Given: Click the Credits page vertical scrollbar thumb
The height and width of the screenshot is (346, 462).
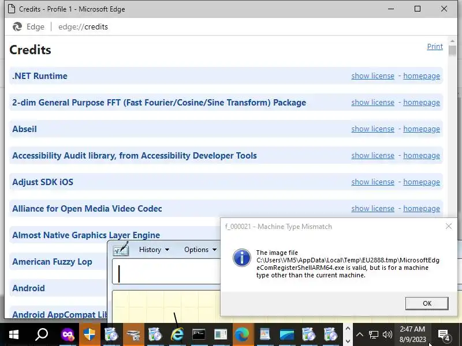Looking at the screenshot, I should 452,50.
